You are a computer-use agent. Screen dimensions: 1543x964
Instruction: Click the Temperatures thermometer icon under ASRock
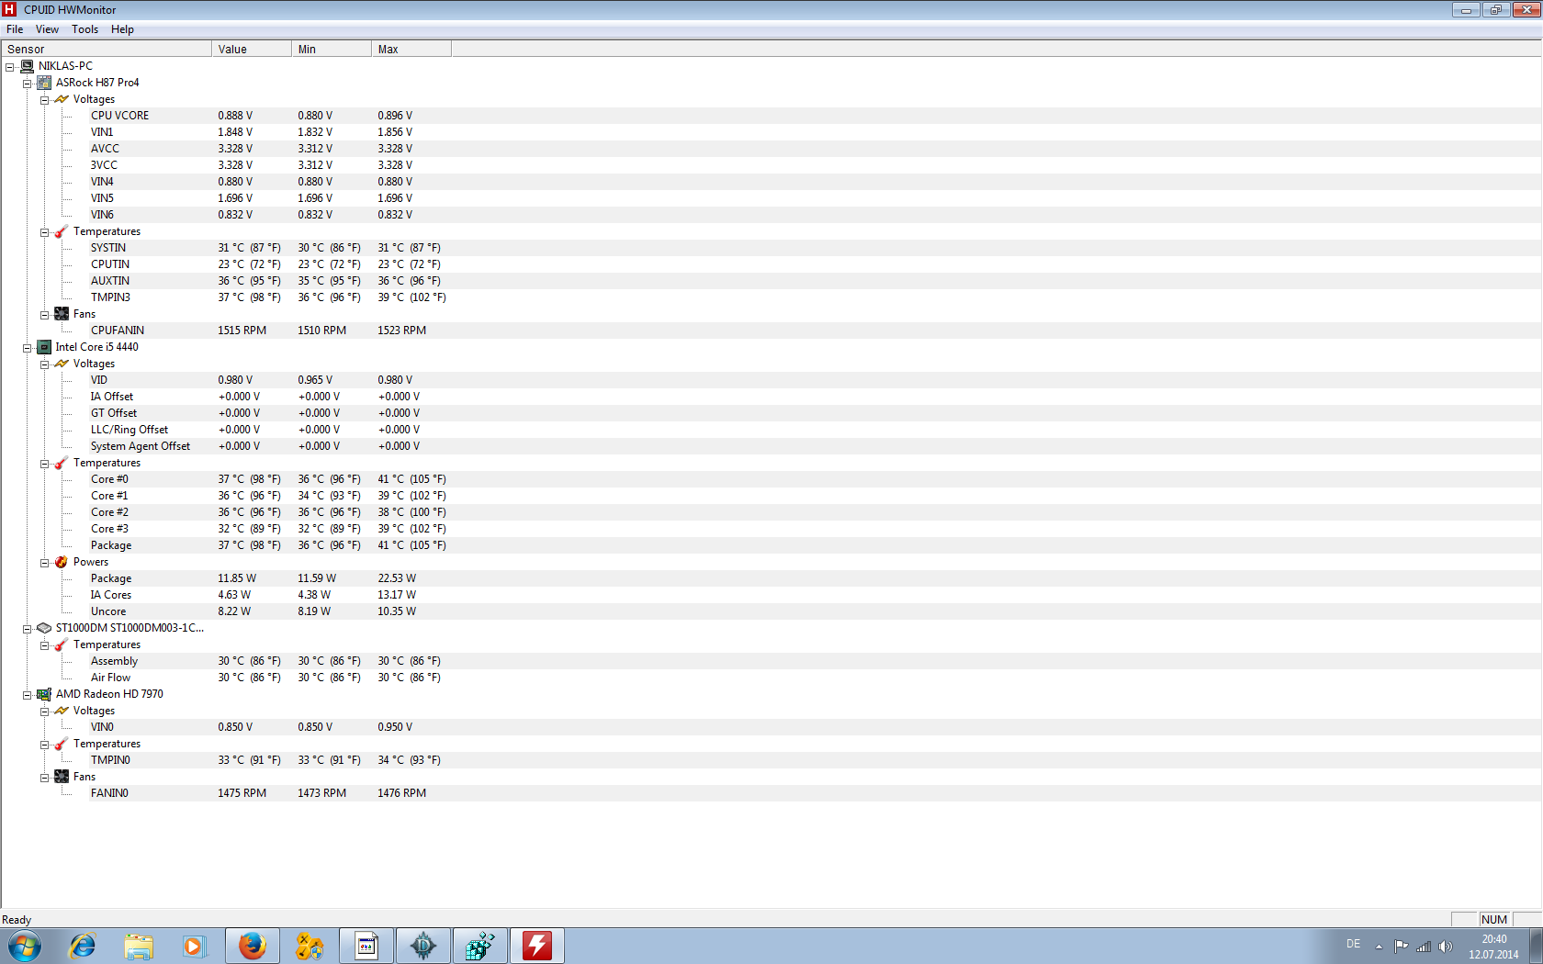[62, 231]
